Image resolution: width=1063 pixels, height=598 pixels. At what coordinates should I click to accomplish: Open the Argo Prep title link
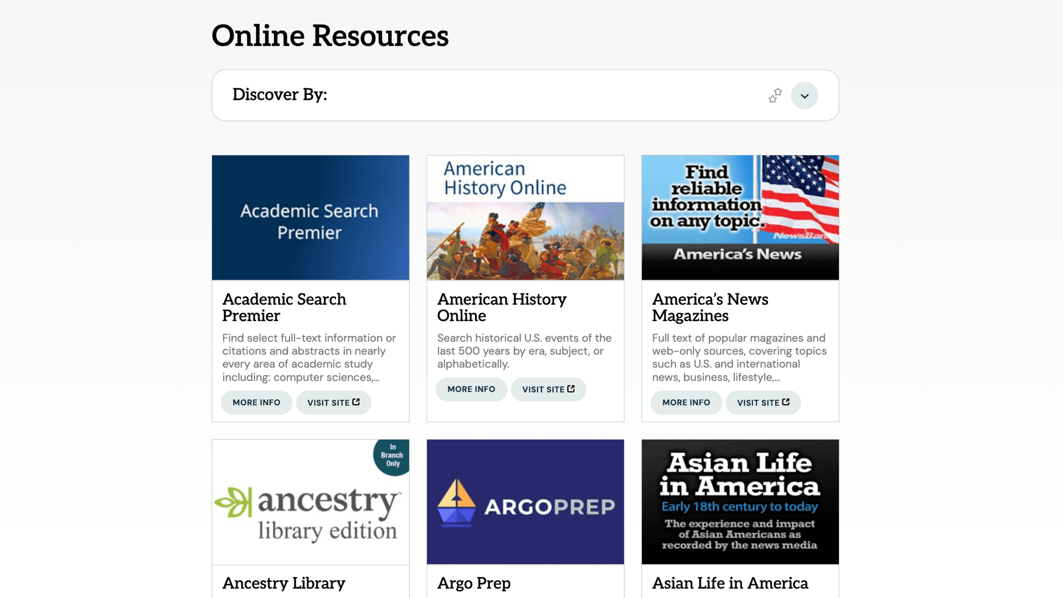(473, 583)
